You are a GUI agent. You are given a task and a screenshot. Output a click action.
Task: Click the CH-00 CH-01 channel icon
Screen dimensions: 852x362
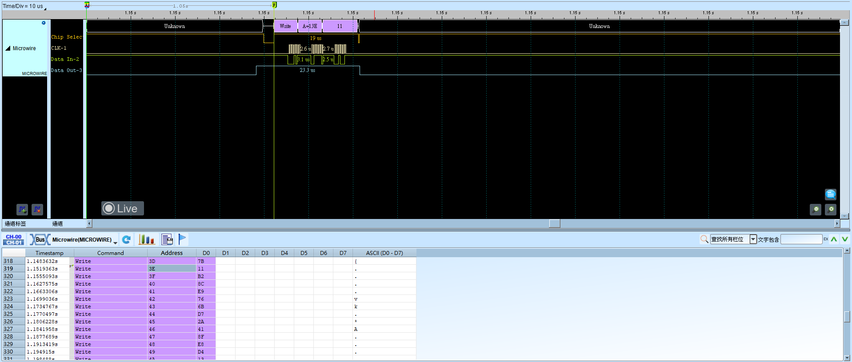click(14, 240)
